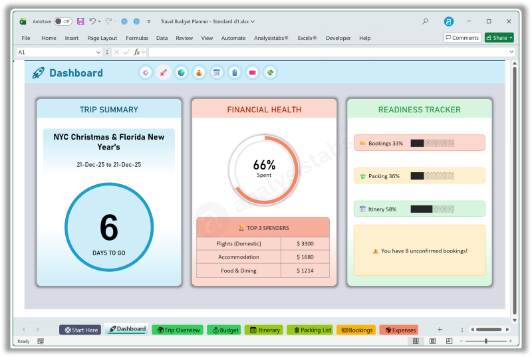
Task: Click the zoom out minus in status bar
Action: tap(462, 341)
